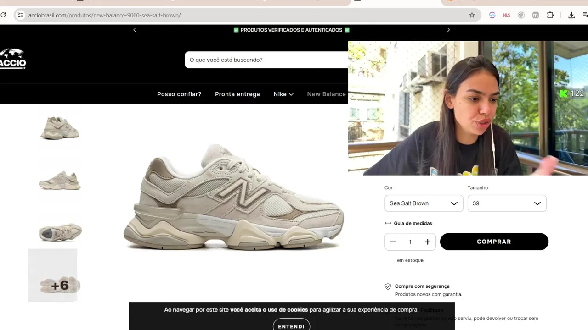Click the 'O que você está buscando?' search field
This screenshot has width=588, height=330.
pos(266,60)
